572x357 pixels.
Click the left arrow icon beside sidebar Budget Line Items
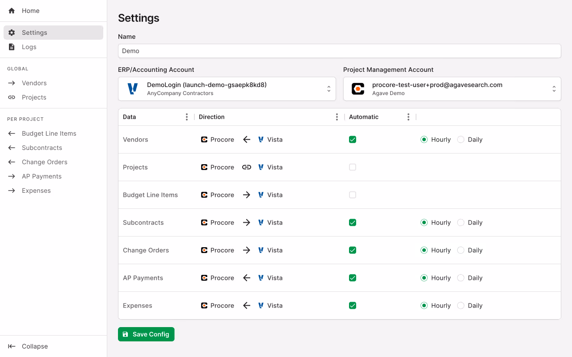click(x=12, y=133)
